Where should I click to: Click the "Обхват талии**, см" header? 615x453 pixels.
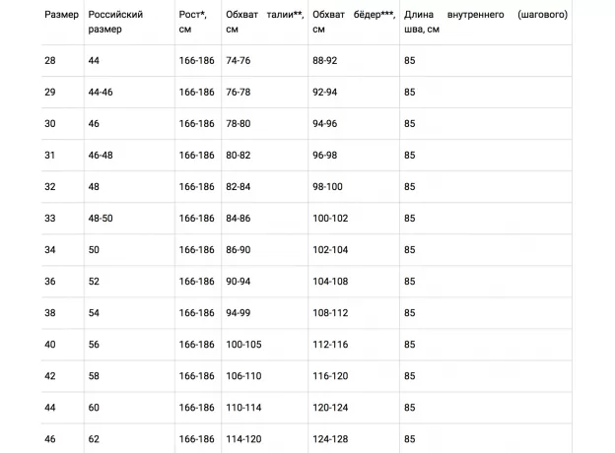261,22
